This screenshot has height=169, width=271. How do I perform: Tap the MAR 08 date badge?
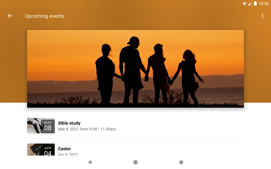point(48,126)
